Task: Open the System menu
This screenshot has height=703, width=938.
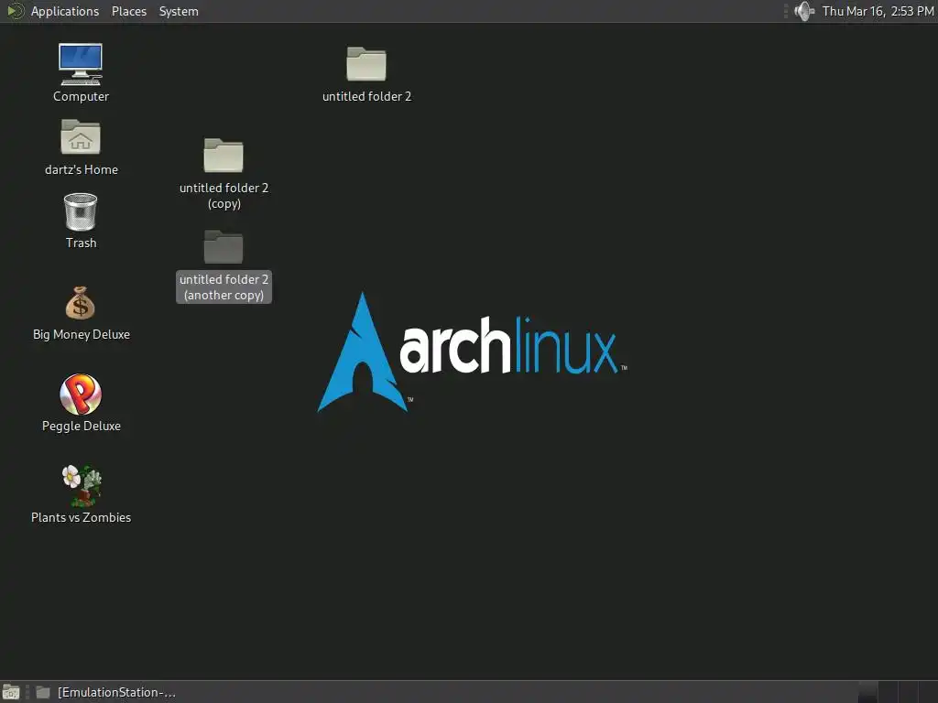Action: 179,11
